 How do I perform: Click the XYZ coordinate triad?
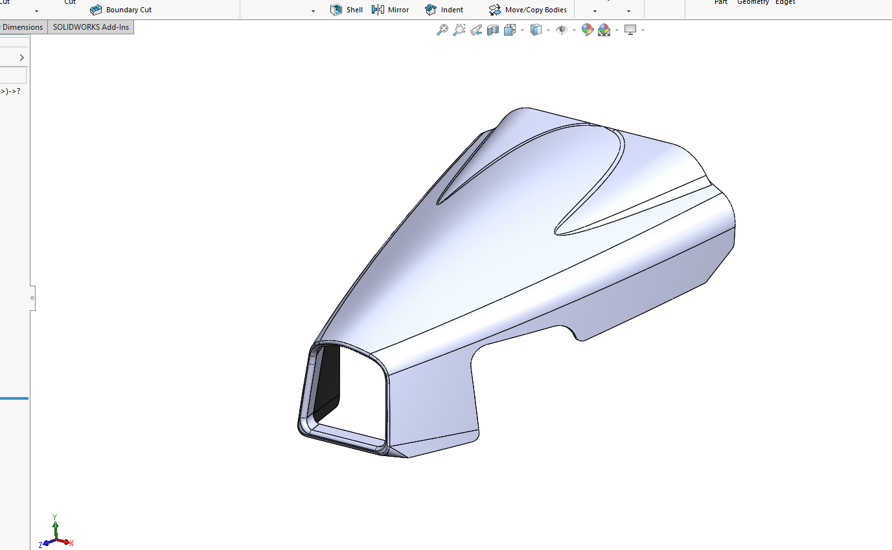[x=56, y=533]
